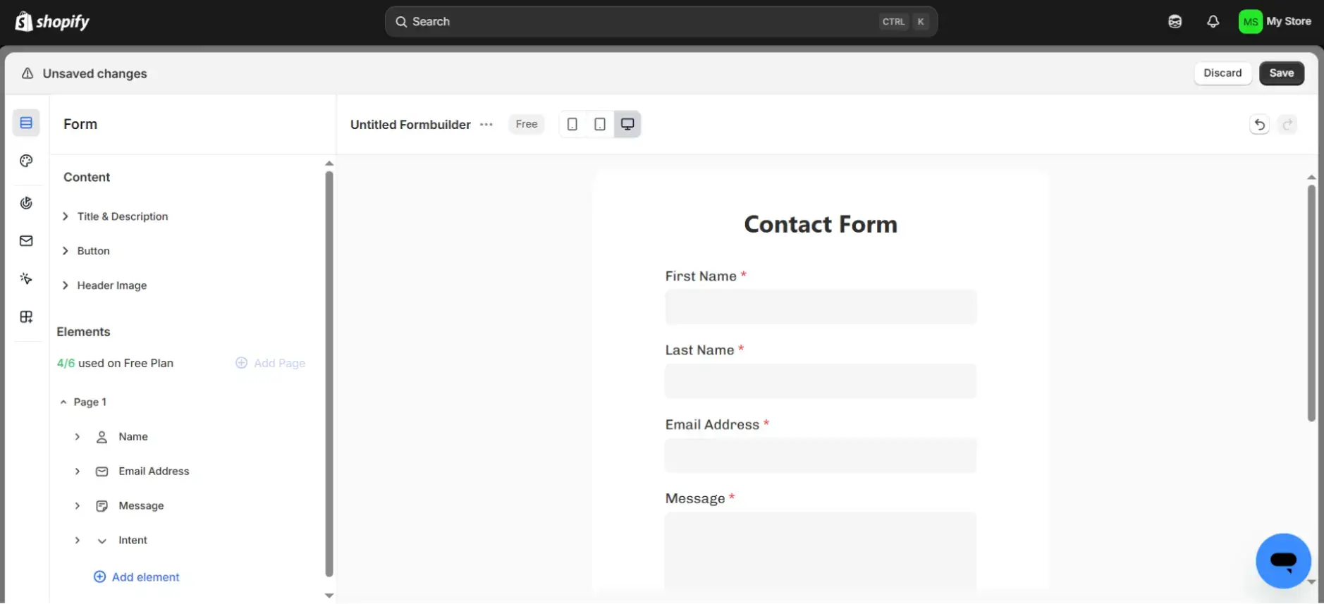Open the Sidekick assistant icon

click(1175, 22)
